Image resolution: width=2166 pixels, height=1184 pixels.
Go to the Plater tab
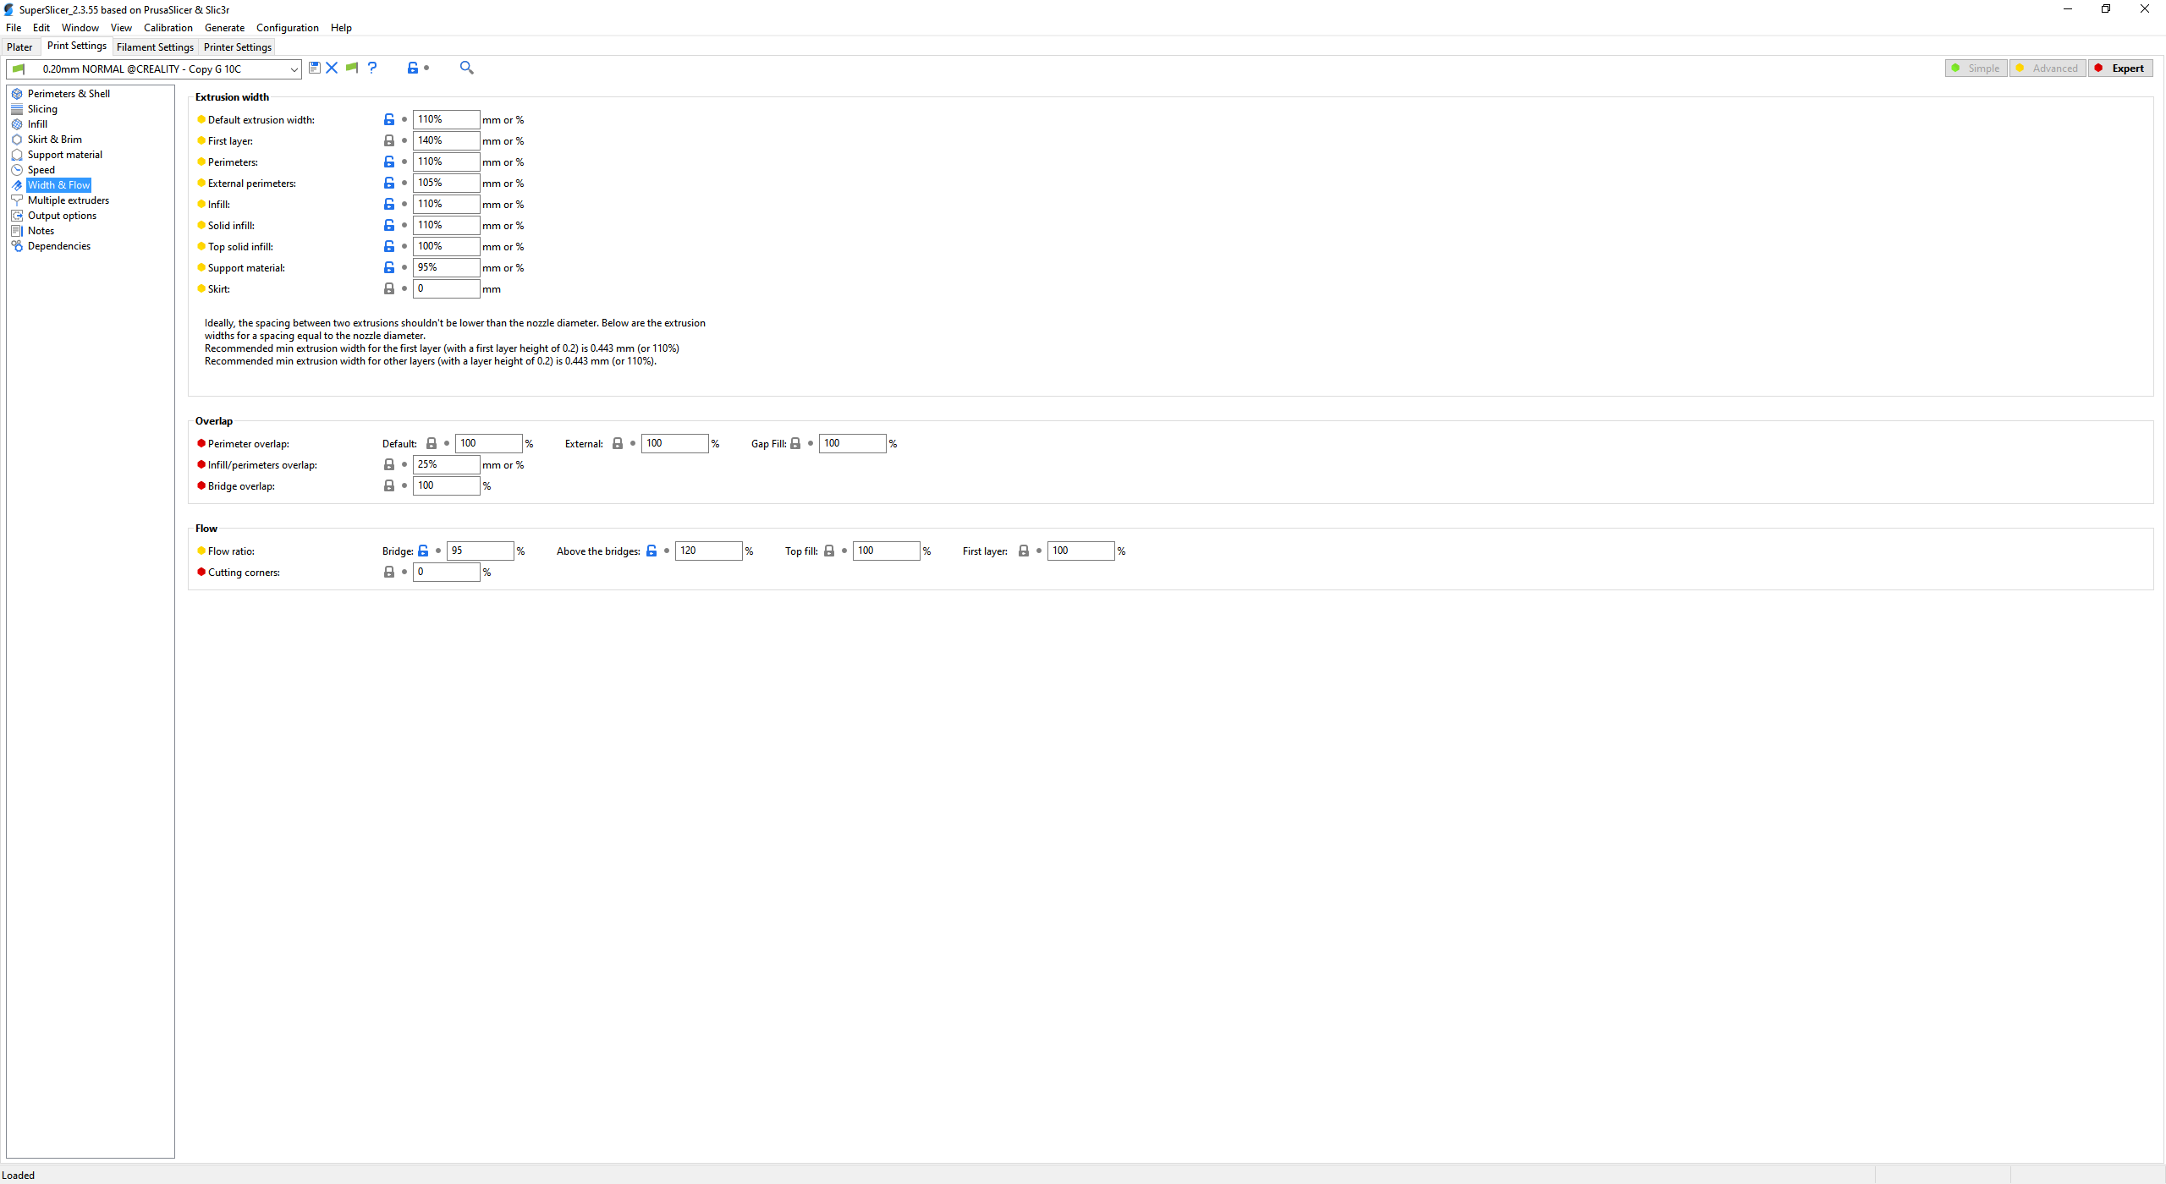click(x=19, y=47)
